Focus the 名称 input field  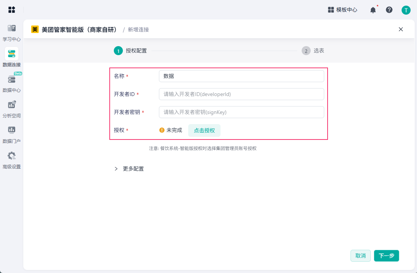coord(242,76)
